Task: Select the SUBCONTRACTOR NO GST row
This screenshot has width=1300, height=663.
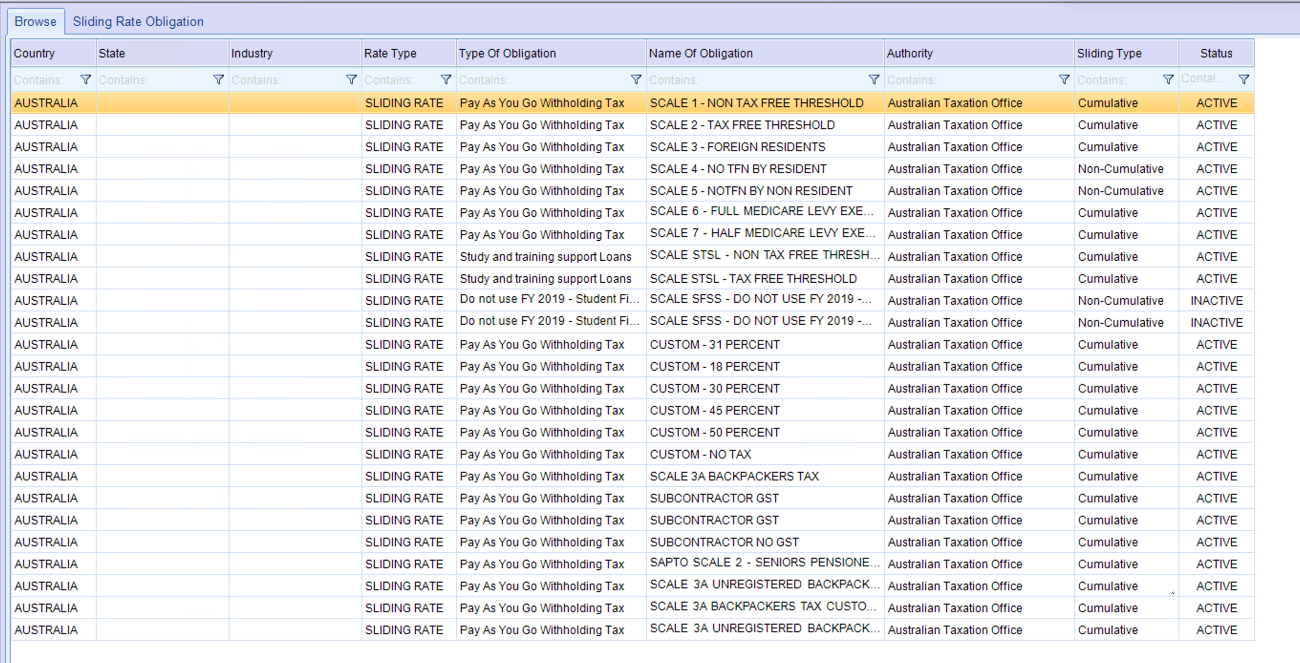Action: pyautogui.click(x=724, y=542)
